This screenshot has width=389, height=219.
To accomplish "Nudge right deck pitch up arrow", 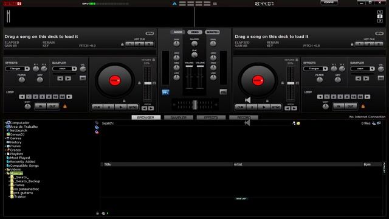I will tap(294, 108).
